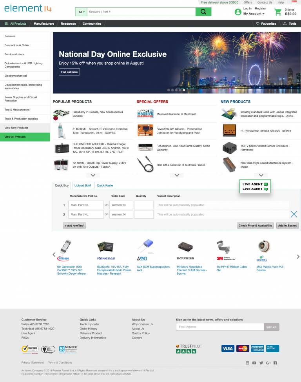Image resolution: width=301 pixels, height=382 pixels.
Task: Click the green search magnifier button
Action: (x=203, y=12)
